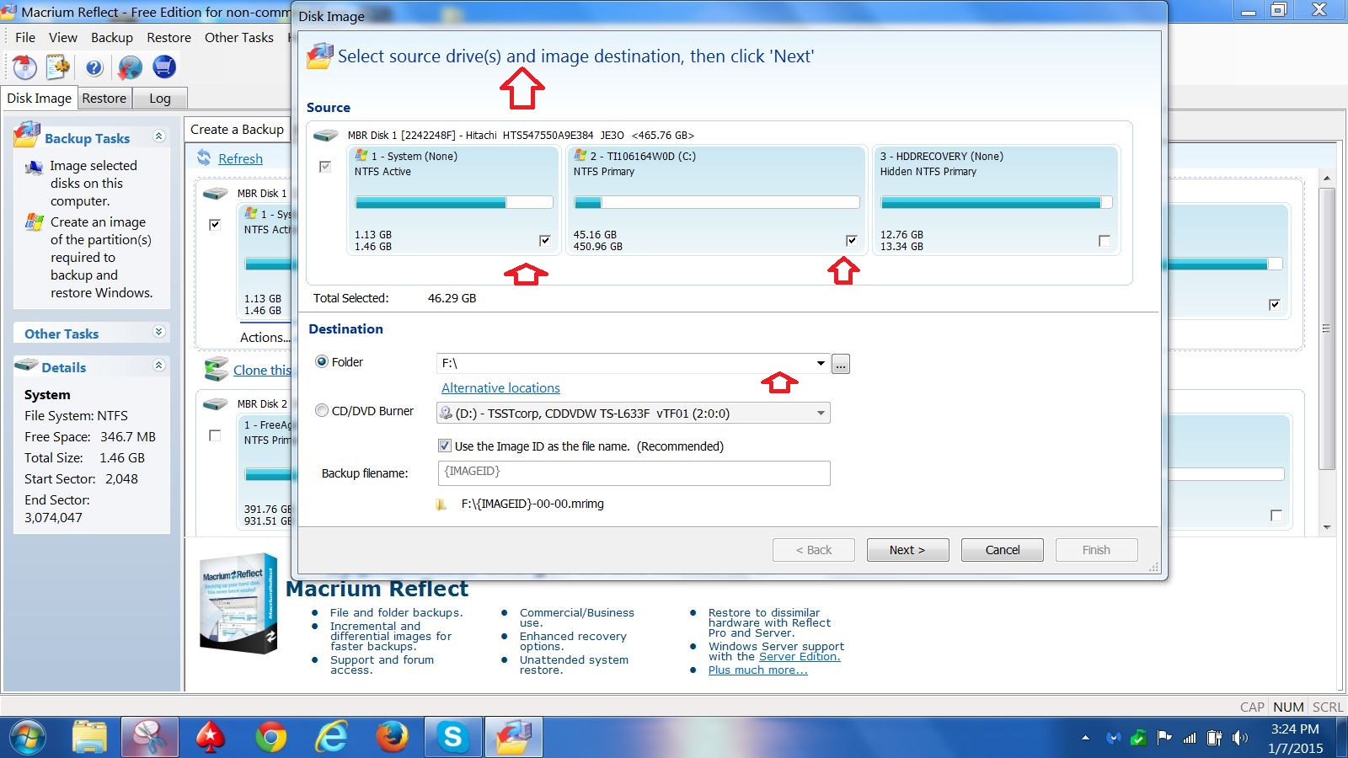Viewport: 1348px width, 758px height.
Task: Click the backup disc icon in the toolbar
Action: tap(24, 67)
